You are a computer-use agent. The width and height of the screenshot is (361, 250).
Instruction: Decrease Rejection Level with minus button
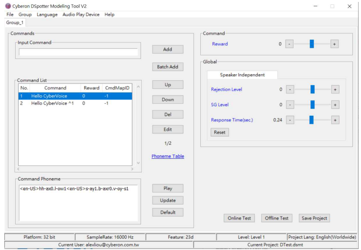pyautogui.click(x=290, y=89)
